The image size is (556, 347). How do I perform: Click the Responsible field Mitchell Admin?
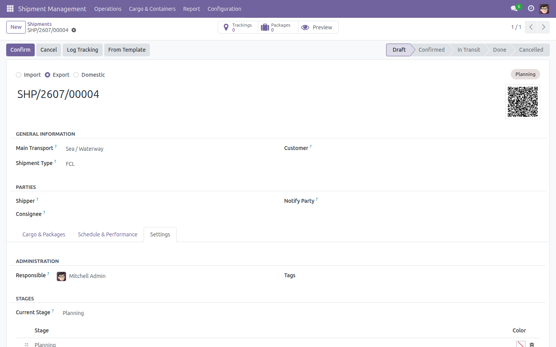[87, 276]
